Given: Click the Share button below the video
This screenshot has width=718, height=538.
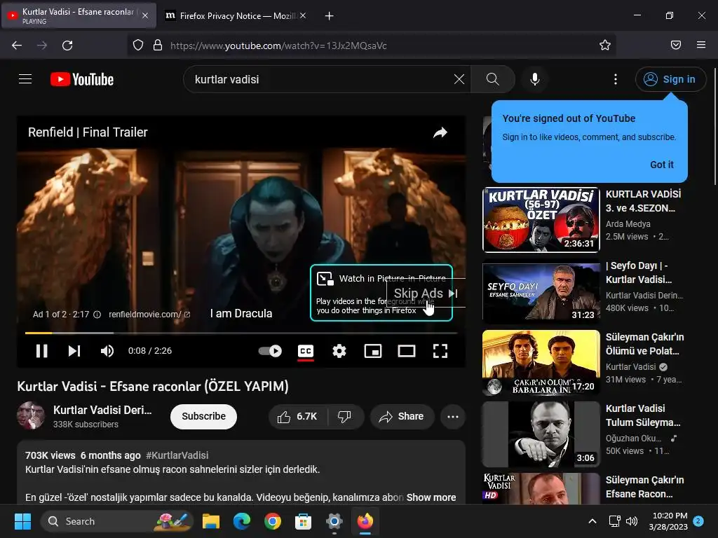Looking at the screenshot, I should coord(402,416).
